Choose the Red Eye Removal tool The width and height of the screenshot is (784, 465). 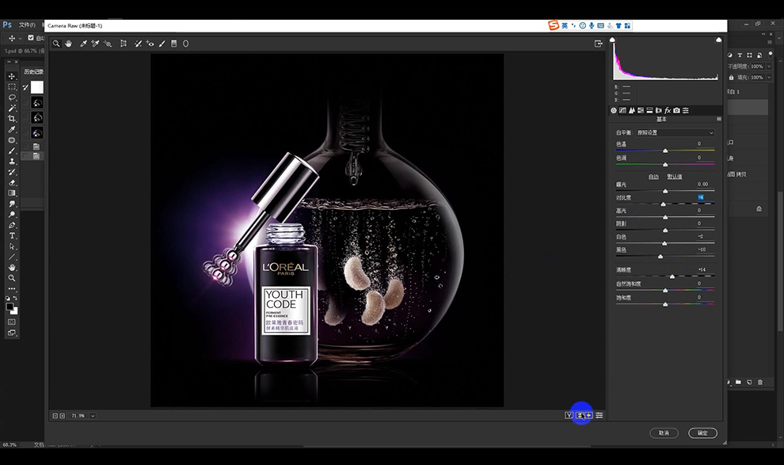click(x=150, y=44)
